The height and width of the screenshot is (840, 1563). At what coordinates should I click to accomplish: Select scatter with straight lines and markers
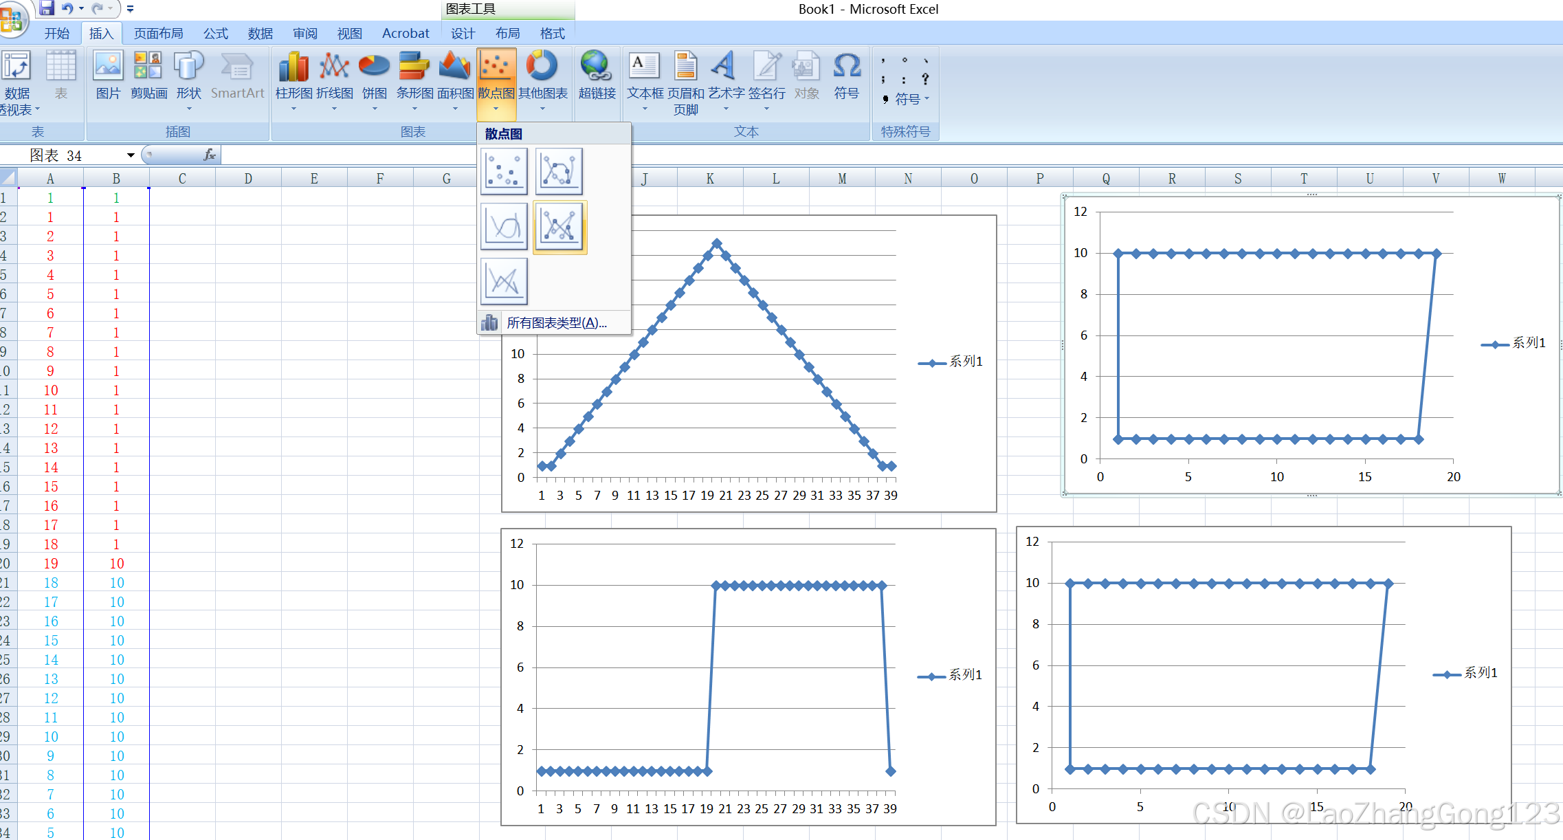tap(559, 227)
